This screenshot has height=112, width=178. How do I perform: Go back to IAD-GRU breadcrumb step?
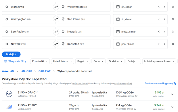click(x=26, y=71)
